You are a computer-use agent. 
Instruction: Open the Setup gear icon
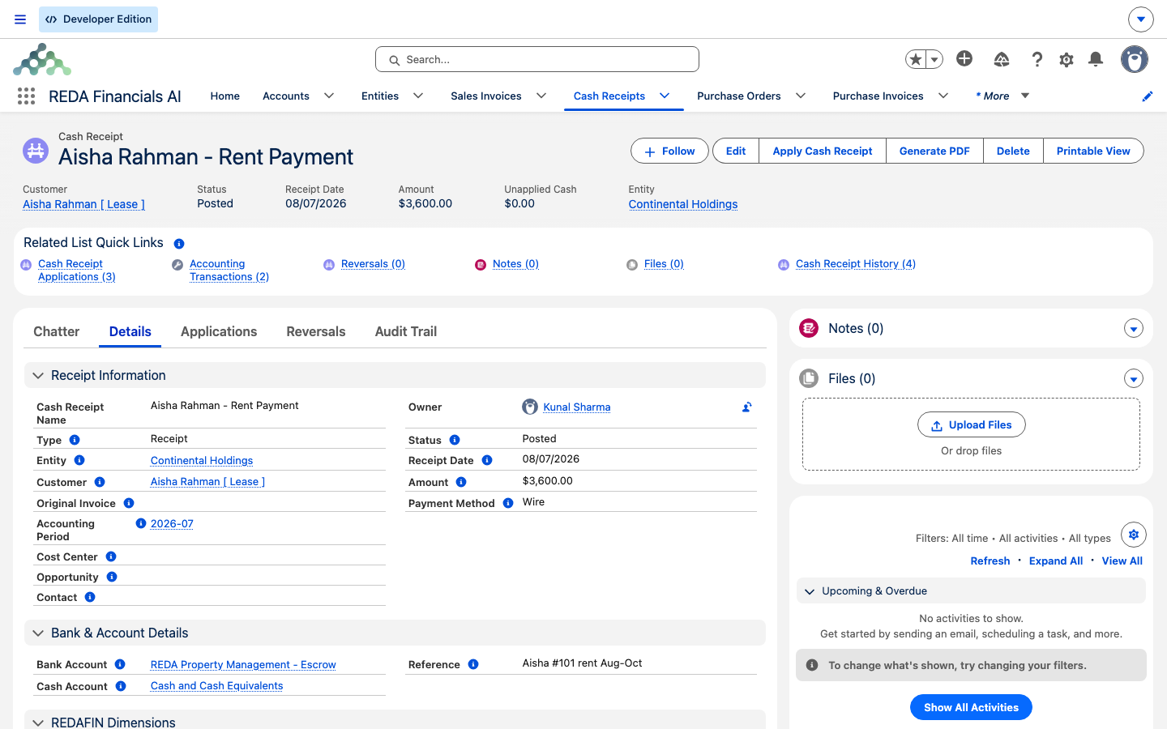1067,59
